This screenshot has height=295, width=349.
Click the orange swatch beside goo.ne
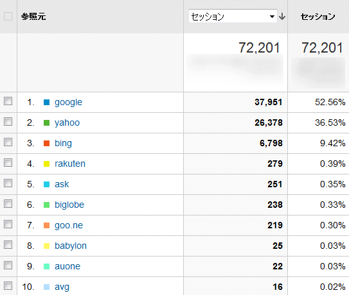click(46, 226)
